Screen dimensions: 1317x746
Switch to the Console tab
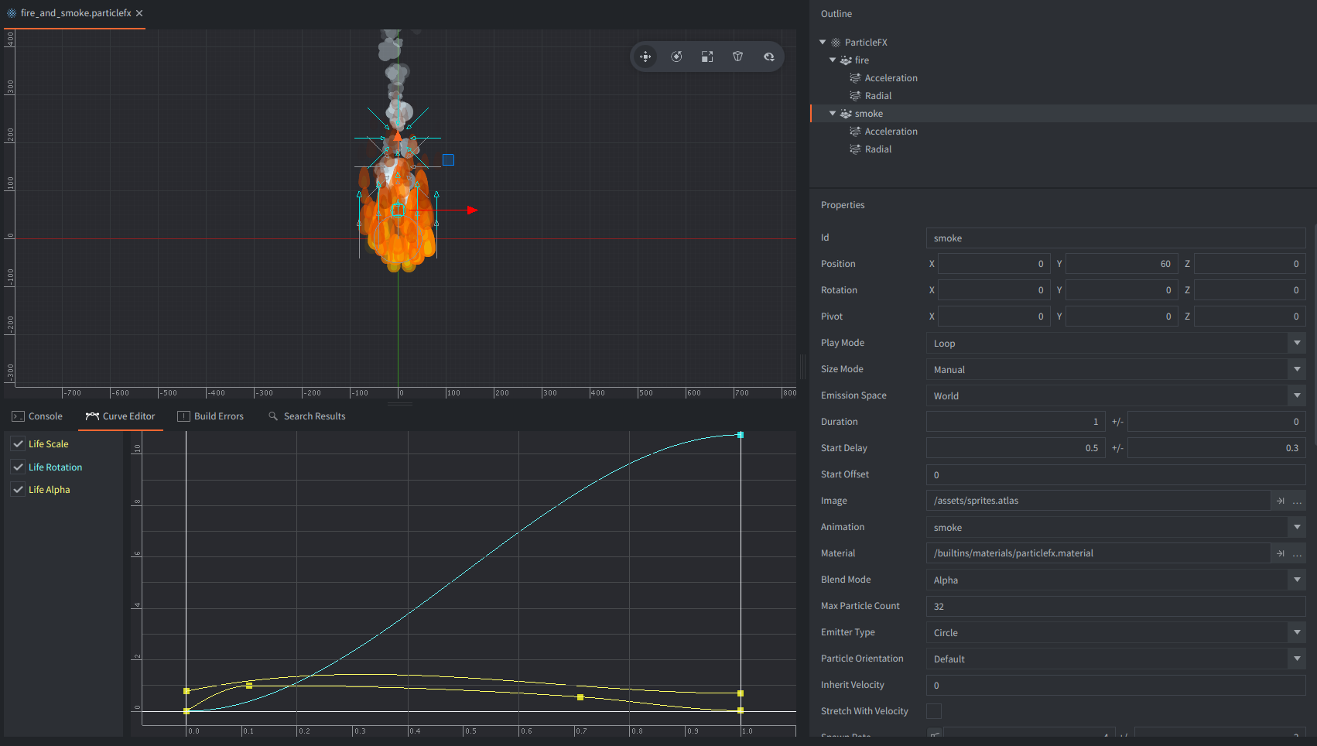(37, 416)
